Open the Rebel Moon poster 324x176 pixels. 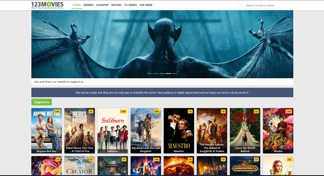pos(79,131)
